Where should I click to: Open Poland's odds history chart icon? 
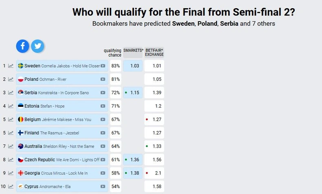coord(11,79)
